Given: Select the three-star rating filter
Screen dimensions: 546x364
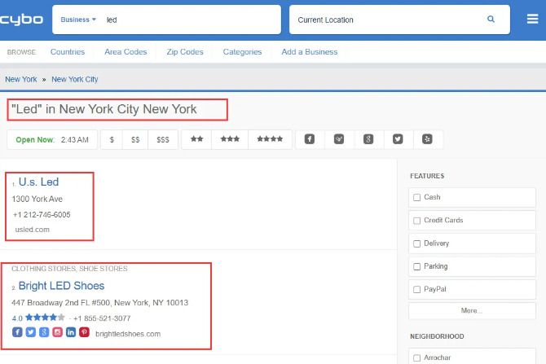Looking at the screenshot, I should (x=230, y=139).
